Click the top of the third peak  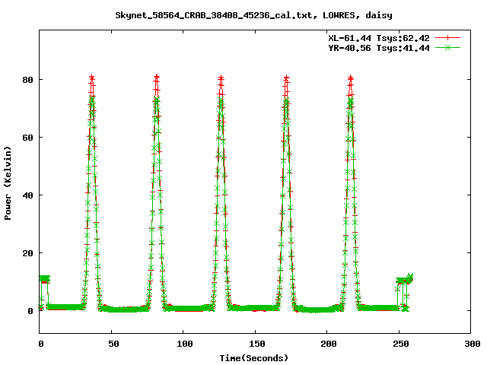(x=221, y=78)
